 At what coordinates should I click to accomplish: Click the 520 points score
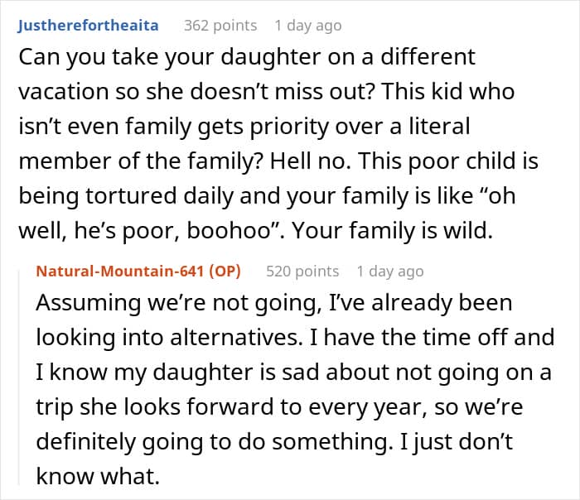302,271
